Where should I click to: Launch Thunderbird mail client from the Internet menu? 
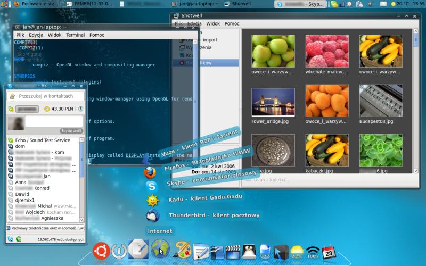[152, 215]
